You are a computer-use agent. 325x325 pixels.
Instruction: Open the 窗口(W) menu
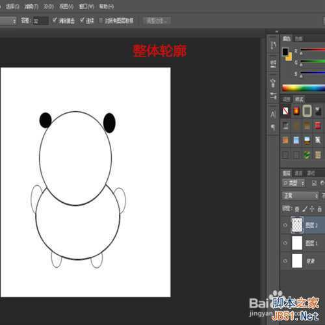(x=86, y=6)
